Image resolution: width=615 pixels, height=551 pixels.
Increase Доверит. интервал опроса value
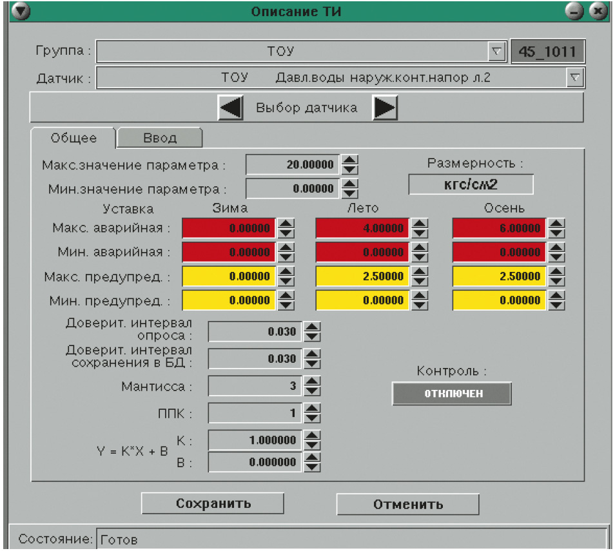pyautogui.click(x=312, y=327)
